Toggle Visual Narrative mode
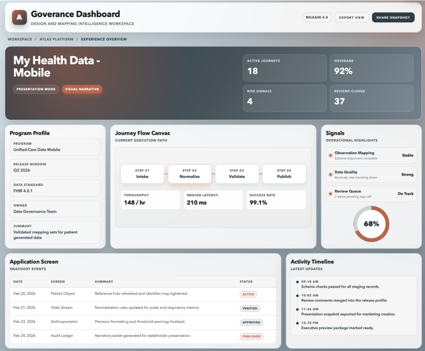 [x=82, y=89]
